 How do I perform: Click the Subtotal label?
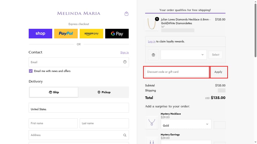tap(150, 85)
